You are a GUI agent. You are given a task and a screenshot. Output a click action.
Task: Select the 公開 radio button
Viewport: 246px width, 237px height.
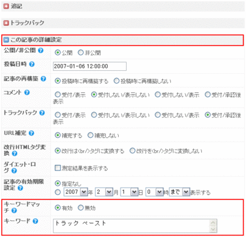tap(58, 53)
